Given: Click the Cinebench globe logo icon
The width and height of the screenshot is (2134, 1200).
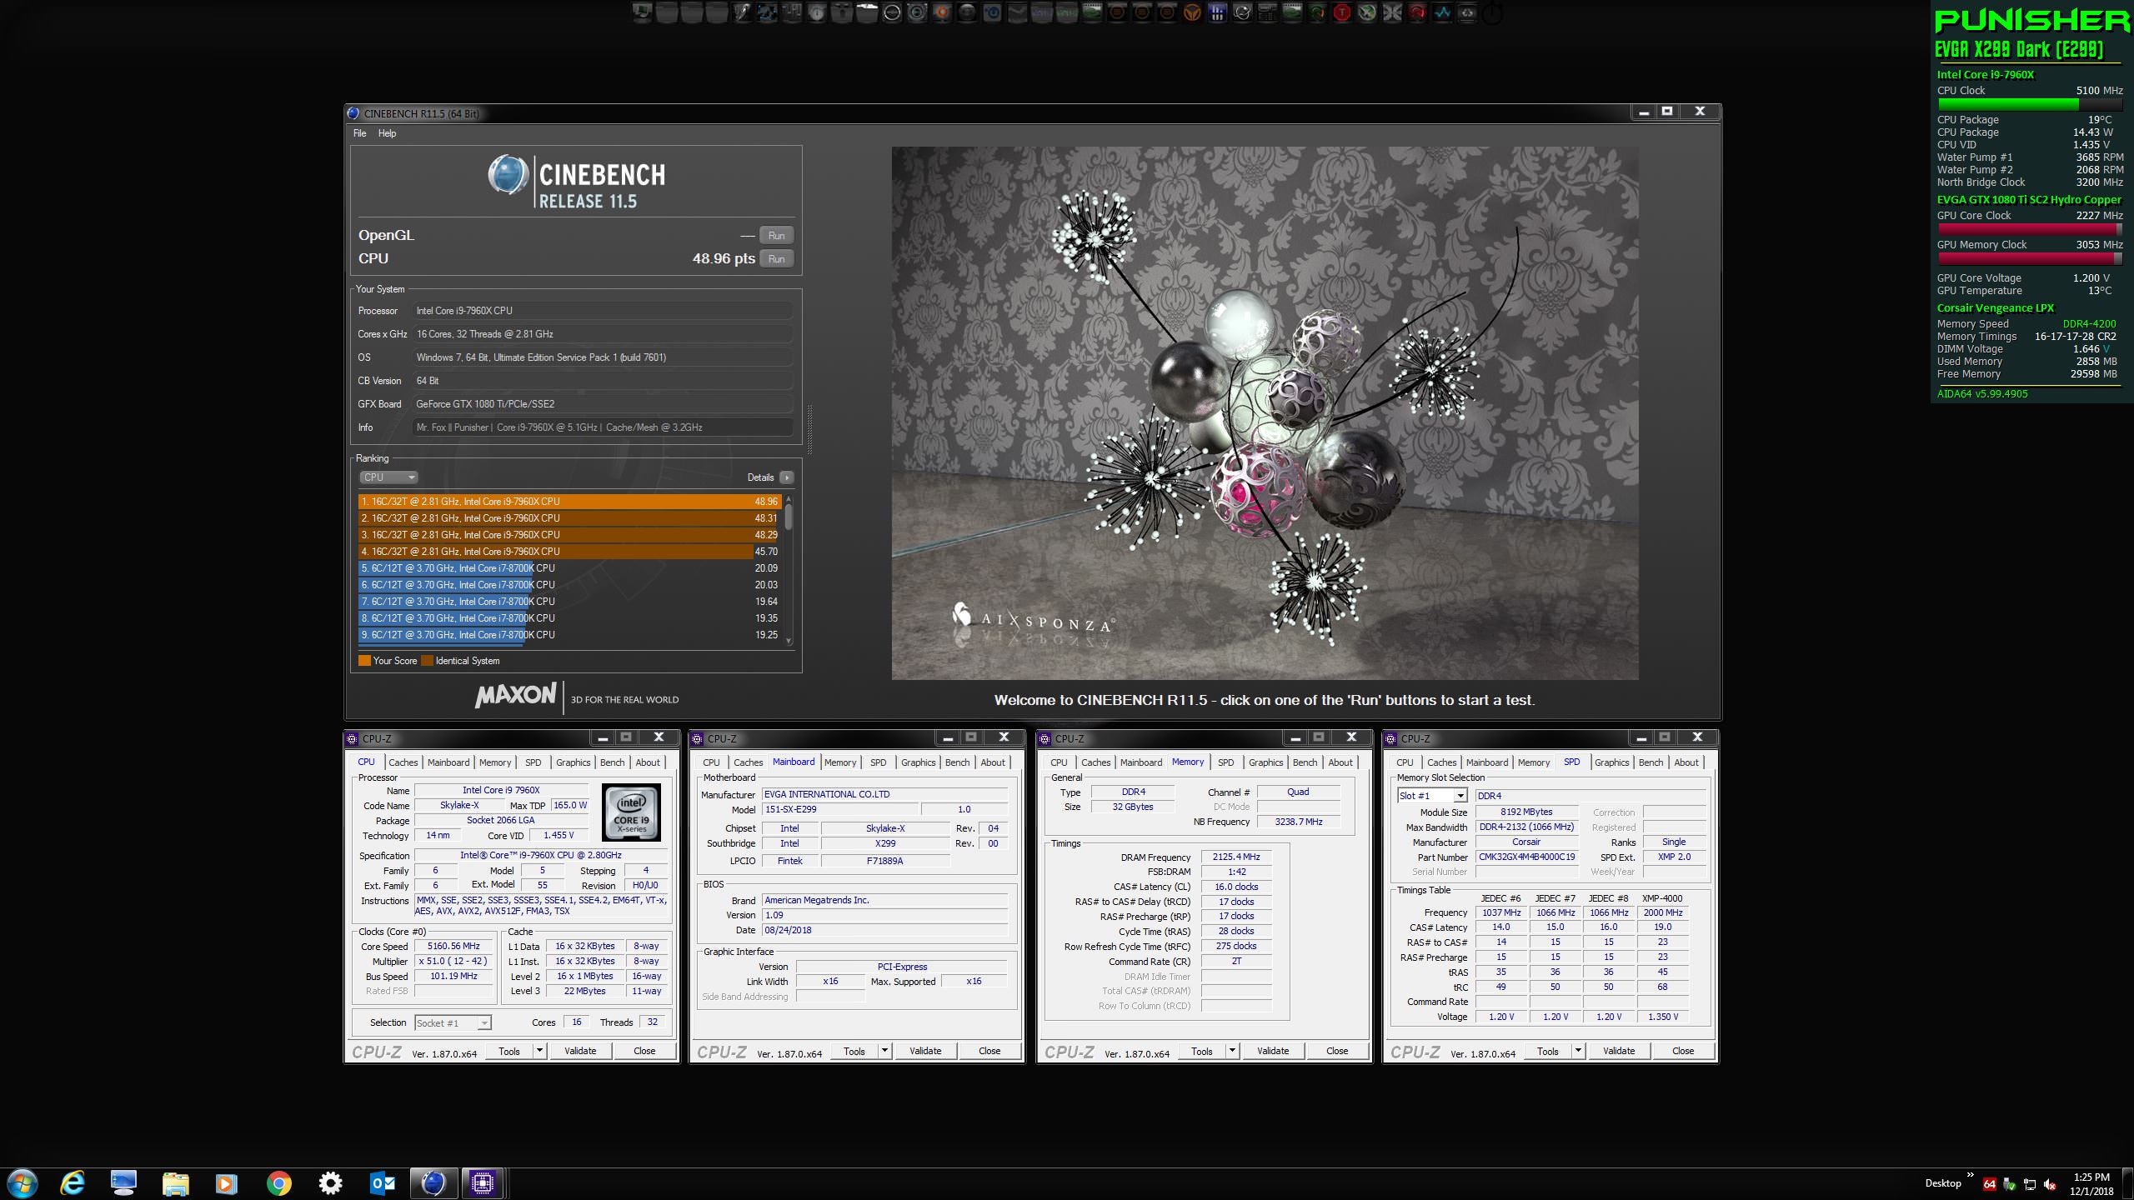Looking at the screenshot, I should pyautogui.click(x=508, y=176).
